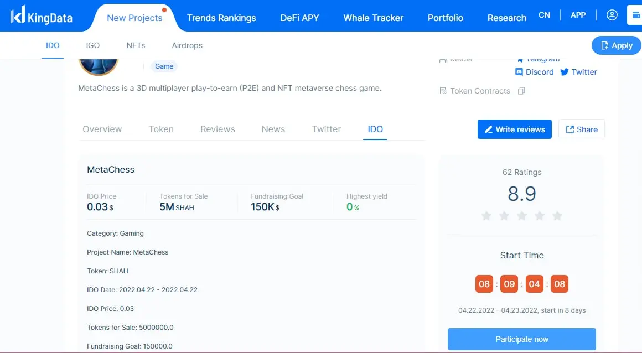Open the Overview project tab
Viewport: 642px width, 353px height.
(102, 129)
